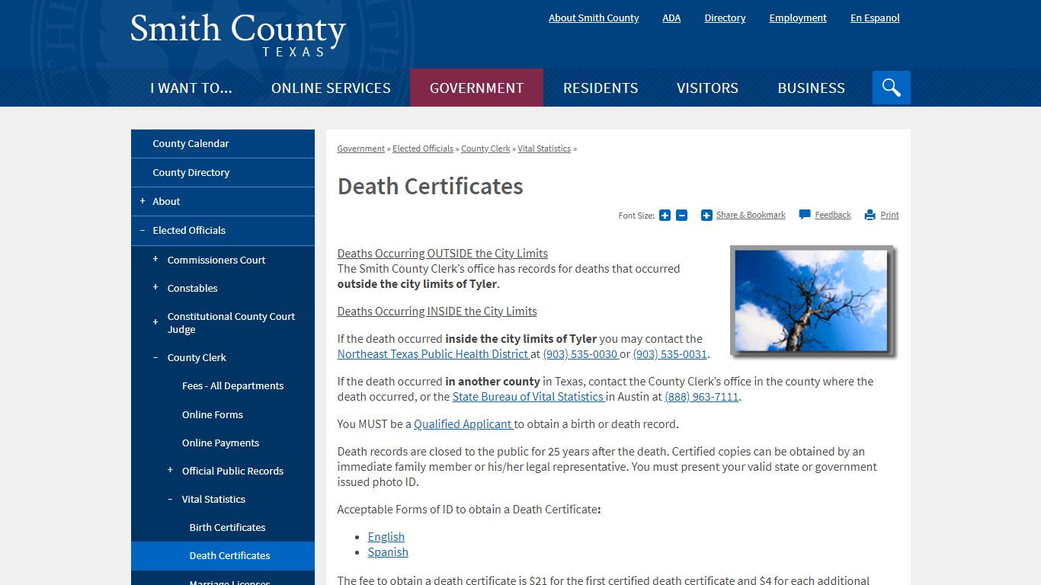This screenshot has width=1041, height=585.
Task: Open Fees - All Departments item
Action: coord(232,386)
